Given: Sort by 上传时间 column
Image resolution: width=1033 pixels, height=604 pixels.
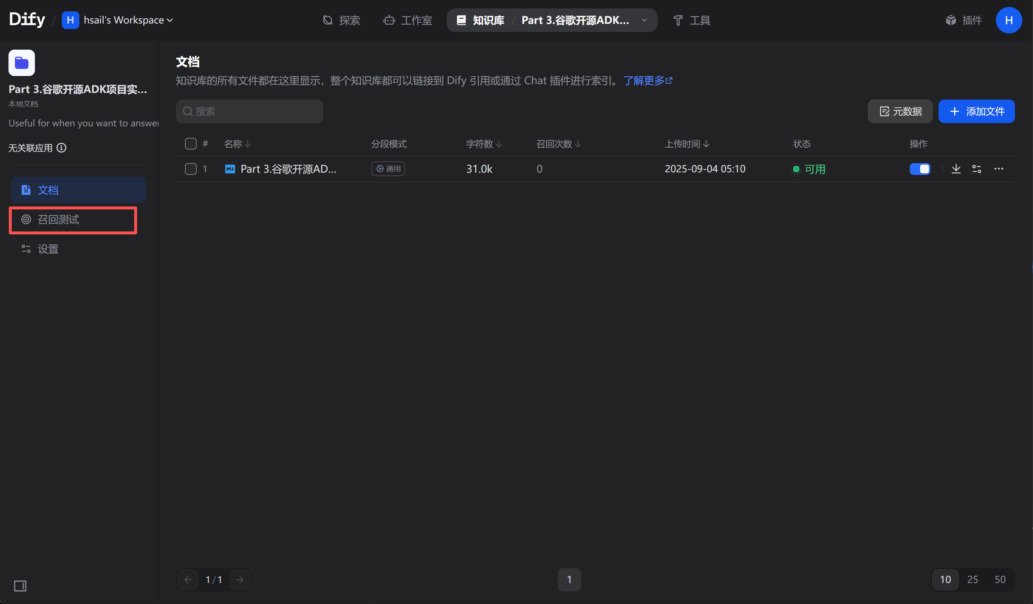Looking at the screenshot, I should tap(687, 144).
